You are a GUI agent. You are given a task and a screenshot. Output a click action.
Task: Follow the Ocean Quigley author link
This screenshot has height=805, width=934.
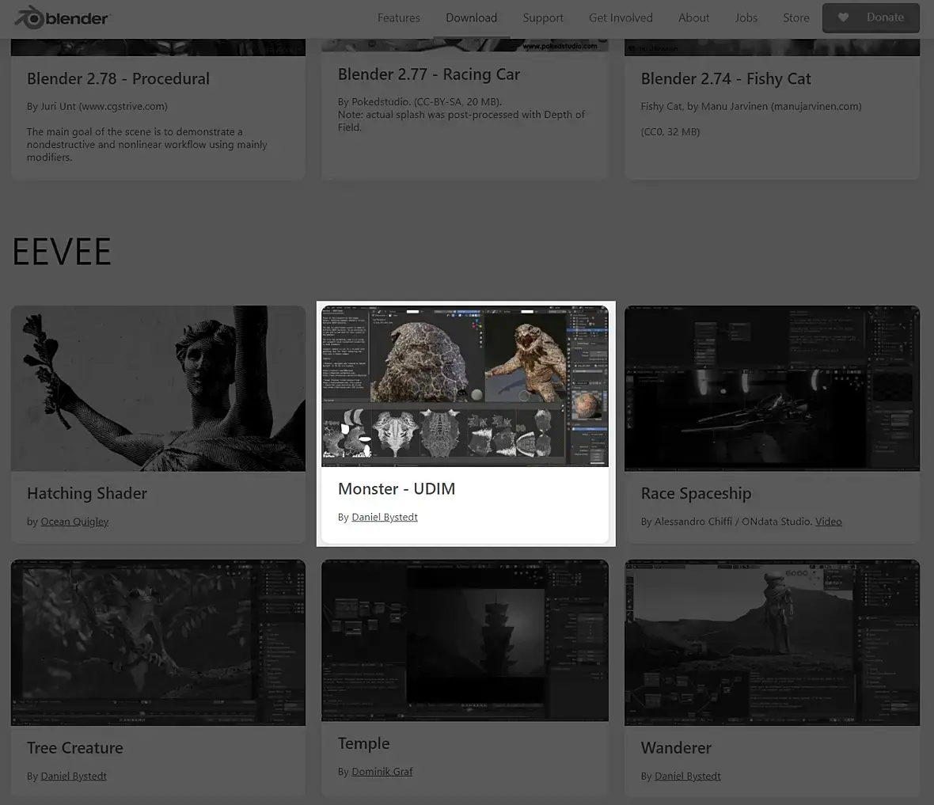click(x=74, y=522)
